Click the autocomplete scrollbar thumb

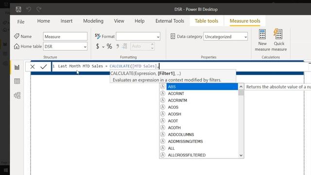241,93
